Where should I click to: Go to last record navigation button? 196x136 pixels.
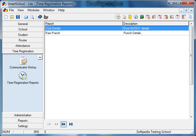[x=71, y=124]
